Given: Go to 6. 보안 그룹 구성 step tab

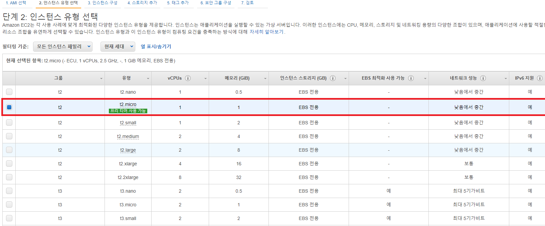Looking at the screenshot, I should click(216, 3).
